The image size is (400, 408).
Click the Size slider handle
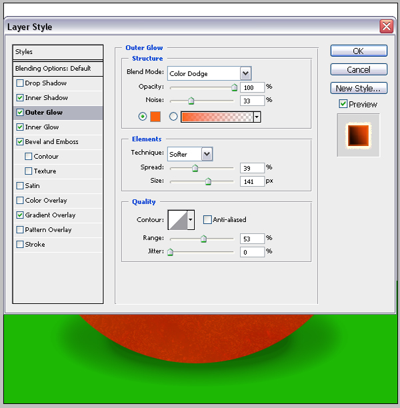pos(208,181)
